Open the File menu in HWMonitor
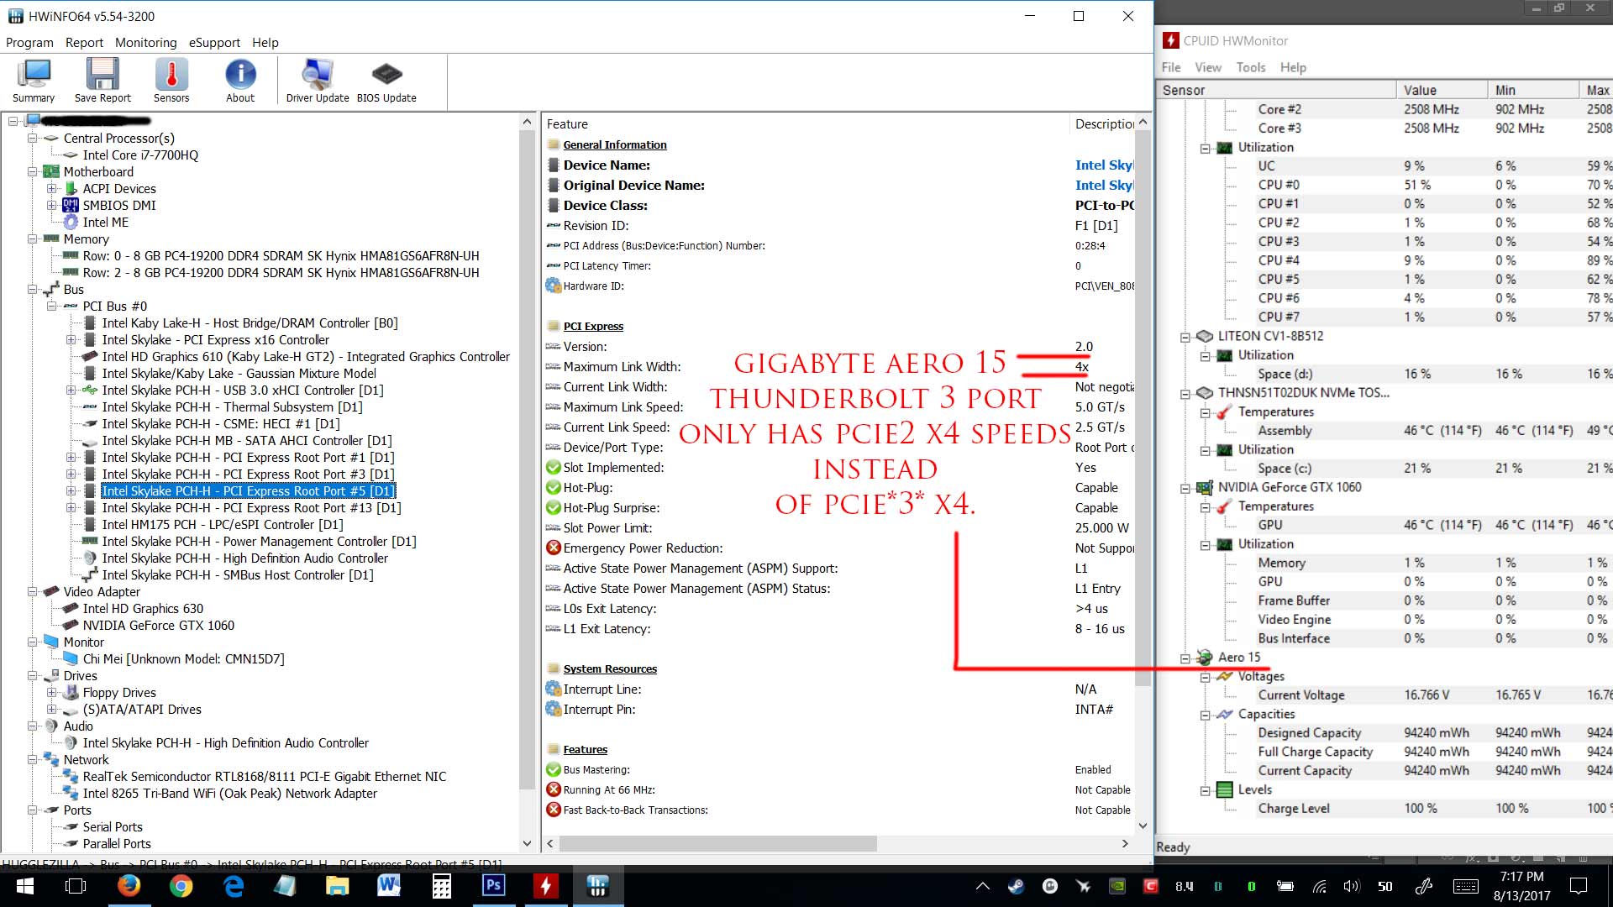 click(1171, 67)
